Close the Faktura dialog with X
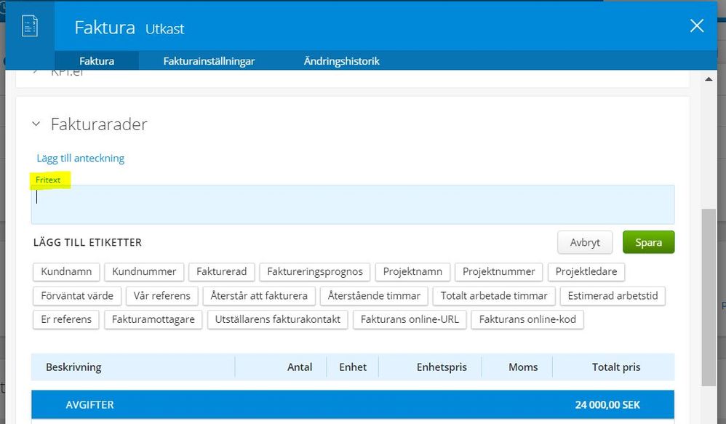 pos(696,26)
